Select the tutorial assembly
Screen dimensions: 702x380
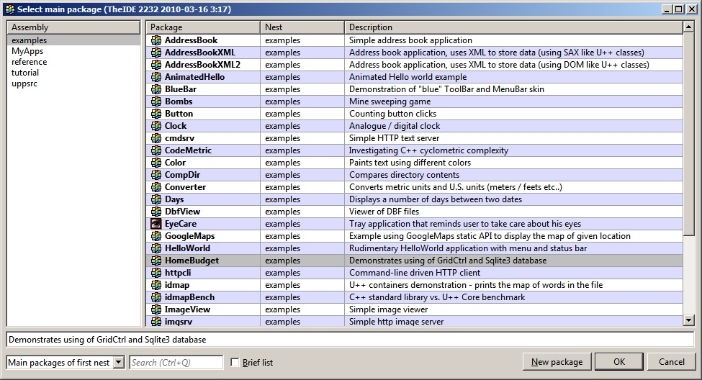(x=25, y=73)
